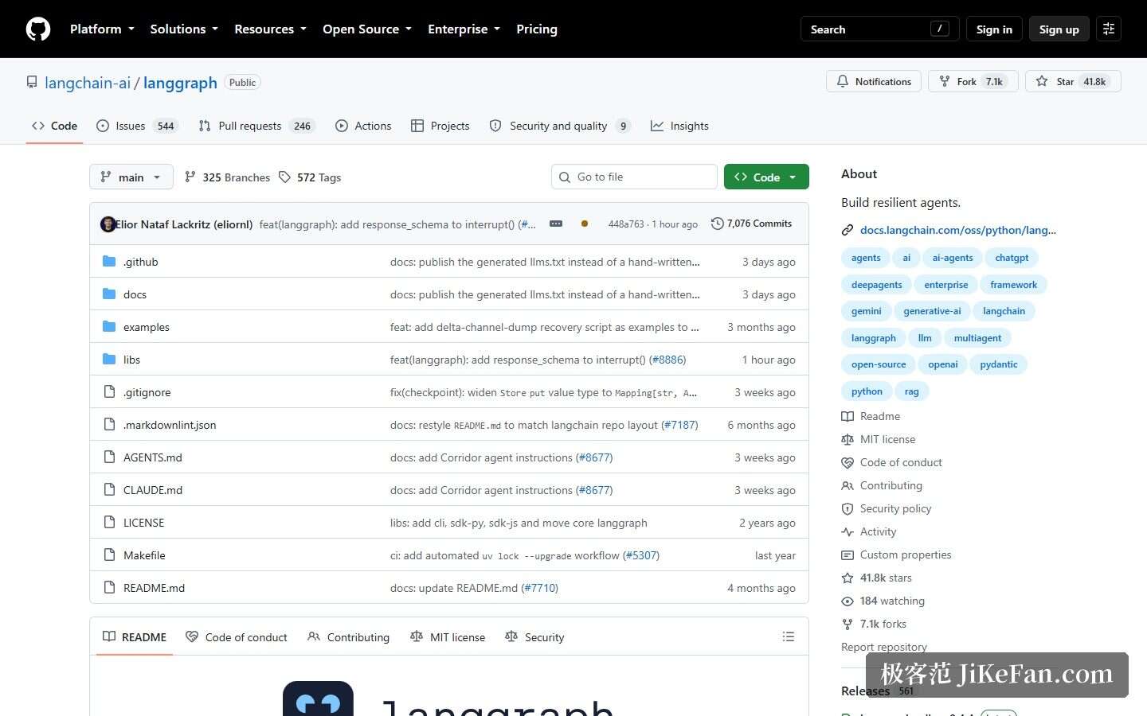Switch to the Projects tab
Image resolution: width=1147 pixels, height=716 pixels.
tap(440, 126)
